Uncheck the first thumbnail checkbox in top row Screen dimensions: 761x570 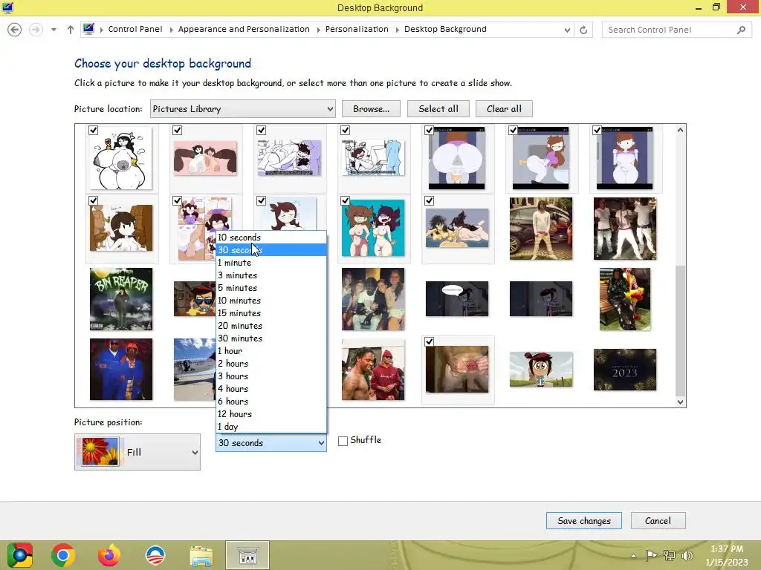[x=93, y=131]
